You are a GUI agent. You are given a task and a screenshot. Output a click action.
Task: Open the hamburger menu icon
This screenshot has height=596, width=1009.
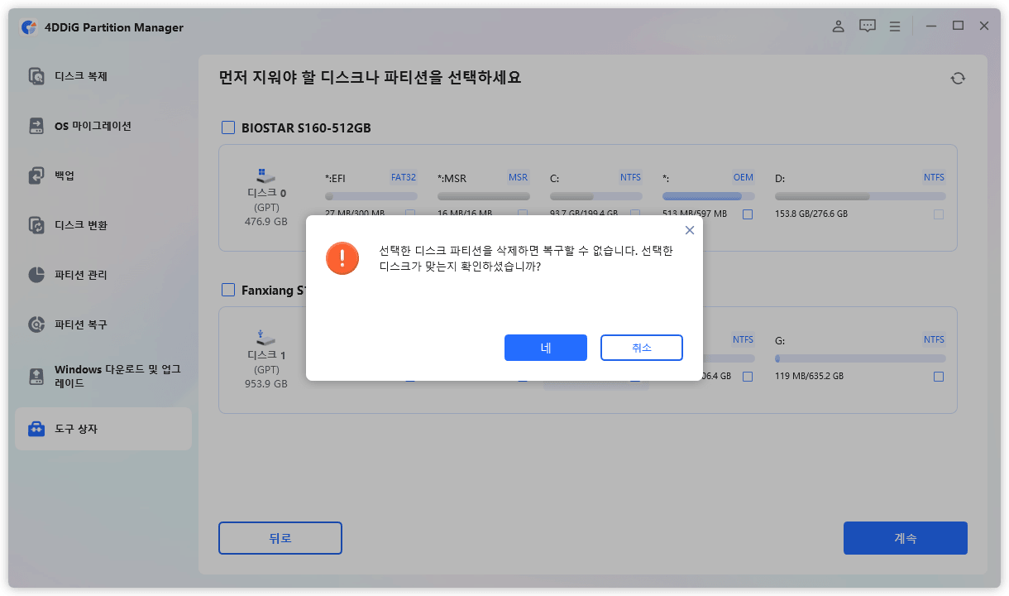(895, 26)
